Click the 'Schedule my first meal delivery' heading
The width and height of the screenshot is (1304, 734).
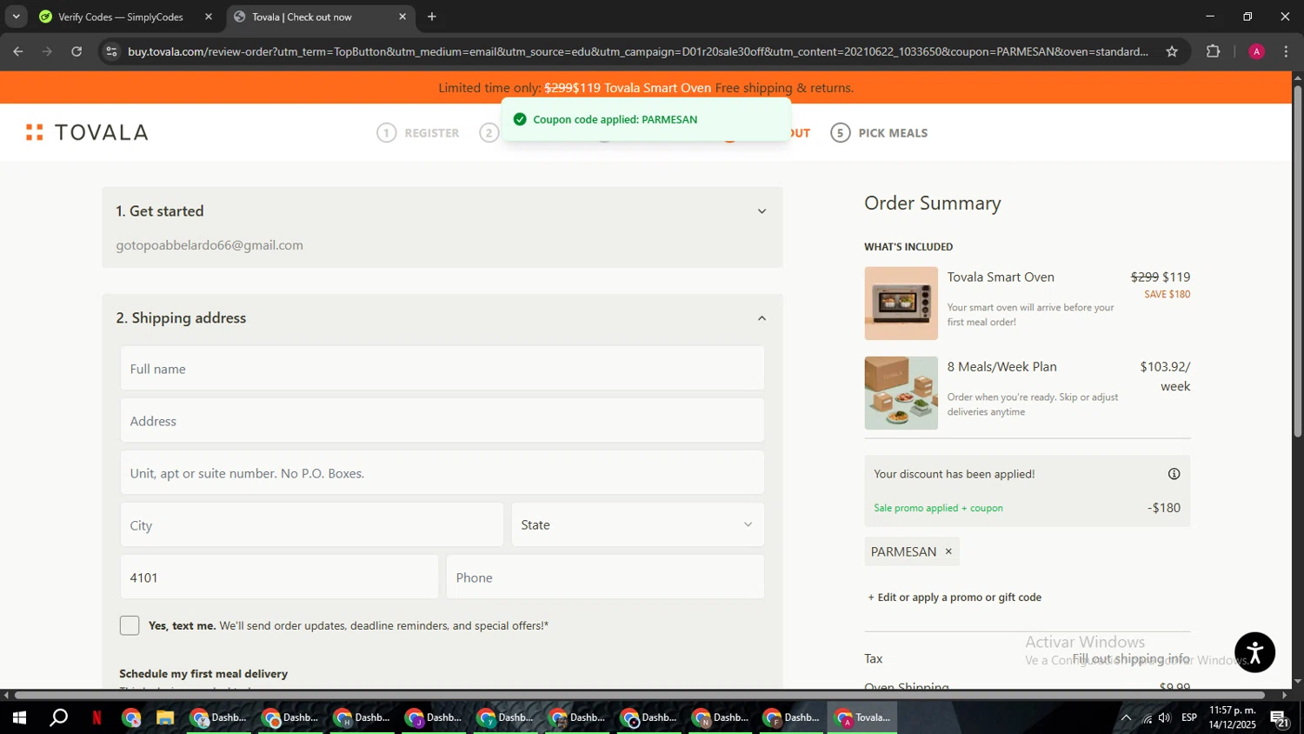(x=203, y=674)
